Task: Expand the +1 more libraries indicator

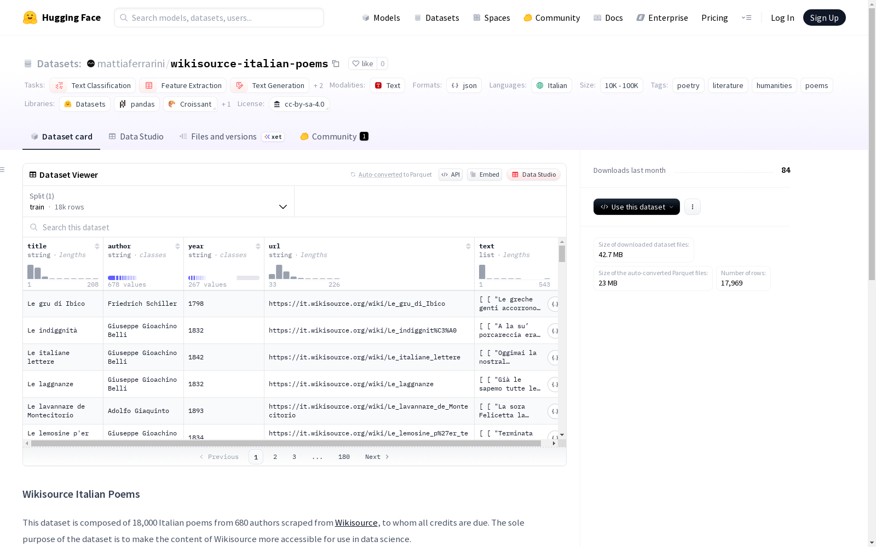Action: point(226,104)
